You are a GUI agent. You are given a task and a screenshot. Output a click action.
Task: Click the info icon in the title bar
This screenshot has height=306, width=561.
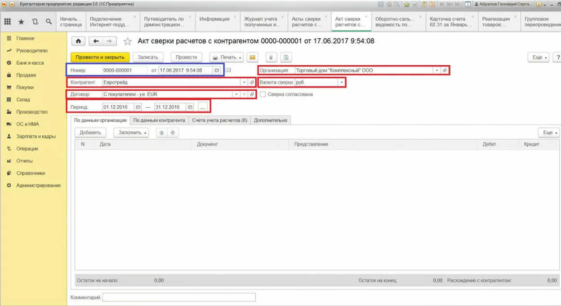pos(539,4)
